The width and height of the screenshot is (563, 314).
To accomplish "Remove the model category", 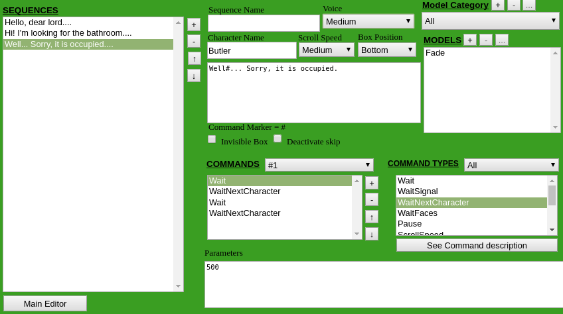I will coord(514,5).
